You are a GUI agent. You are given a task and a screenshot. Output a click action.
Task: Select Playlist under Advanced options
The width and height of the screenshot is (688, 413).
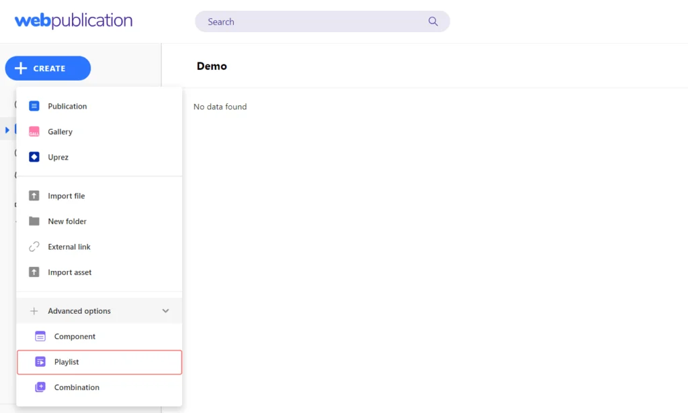(99, 362)
